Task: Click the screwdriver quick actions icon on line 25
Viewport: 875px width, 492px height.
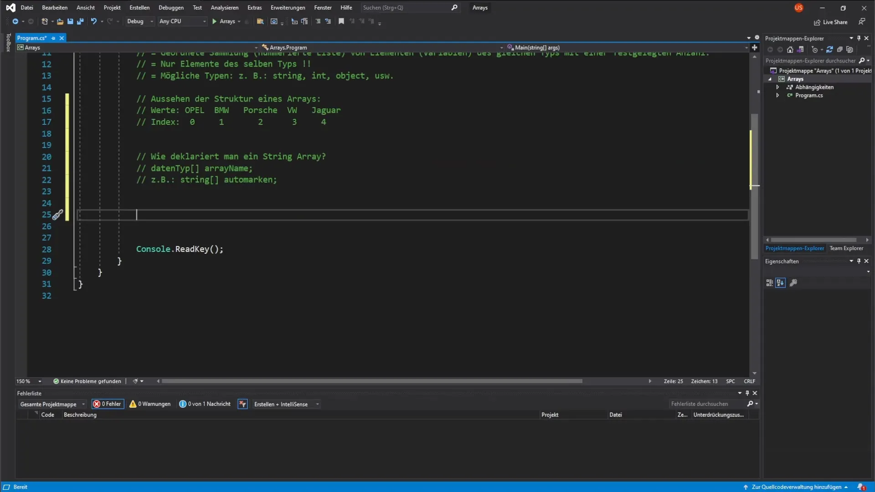Action: click(57, 215)
